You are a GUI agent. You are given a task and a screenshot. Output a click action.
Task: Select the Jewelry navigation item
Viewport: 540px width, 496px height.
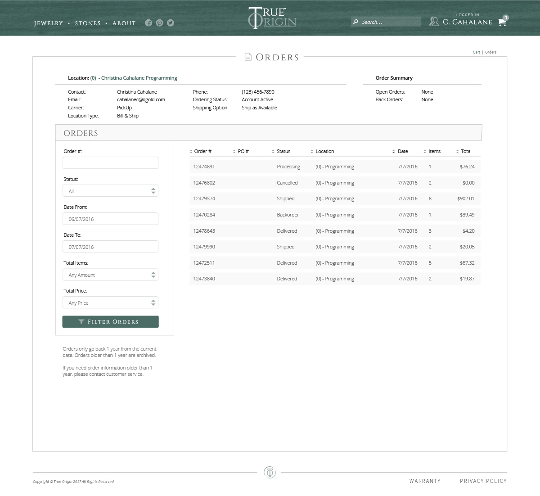tap(48, 23)
